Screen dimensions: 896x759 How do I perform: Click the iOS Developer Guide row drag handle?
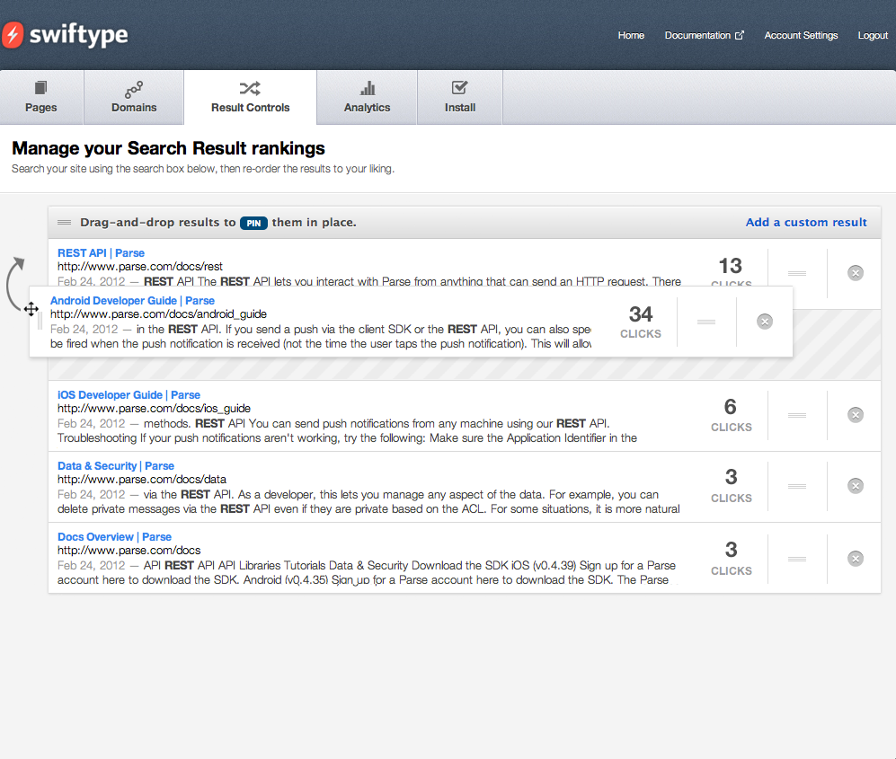tap(797, 415)
